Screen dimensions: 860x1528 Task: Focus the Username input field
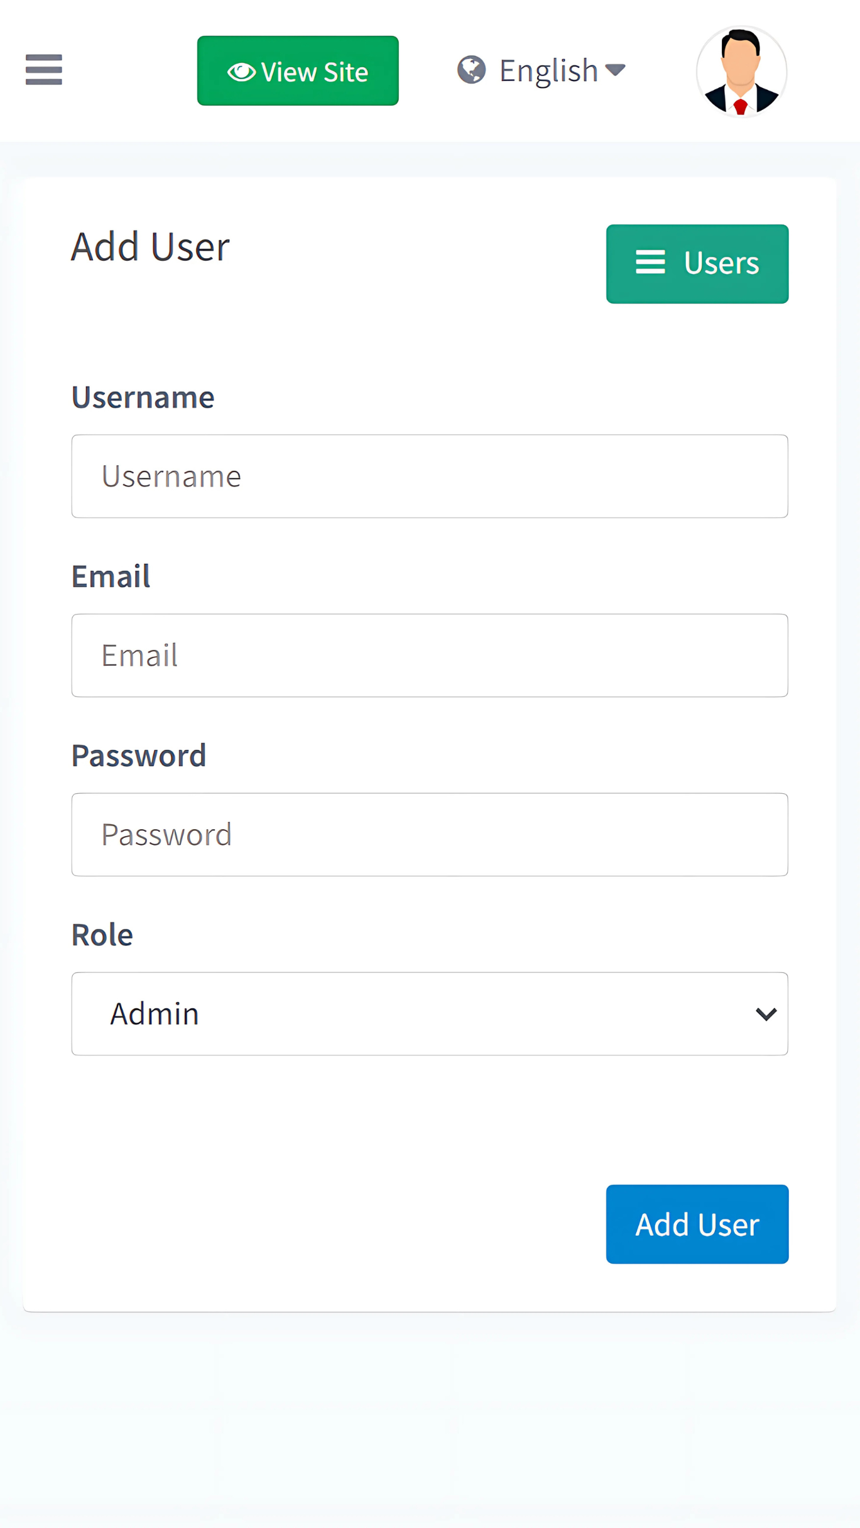pos(430,476)
